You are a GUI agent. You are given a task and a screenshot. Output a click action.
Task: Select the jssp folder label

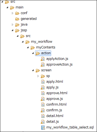pos(24,30)
